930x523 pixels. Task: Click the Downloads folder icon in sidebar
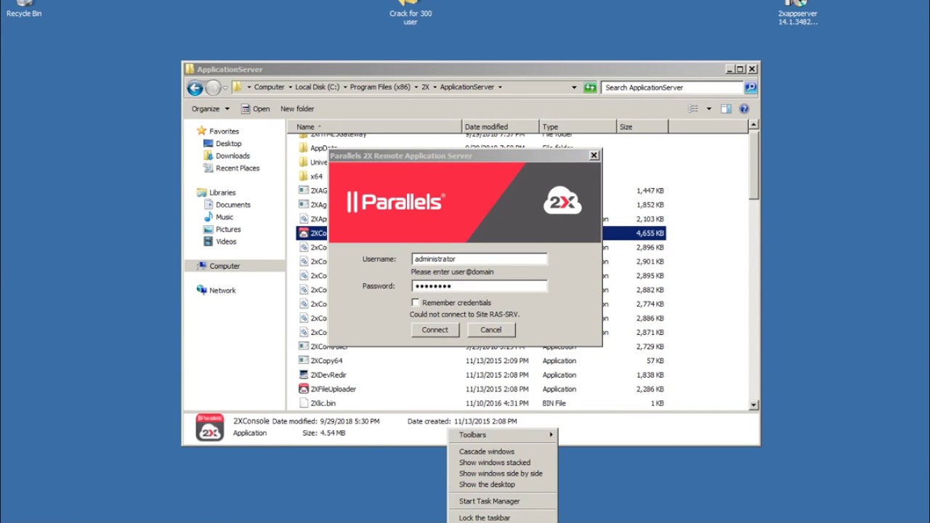[209, 156]
